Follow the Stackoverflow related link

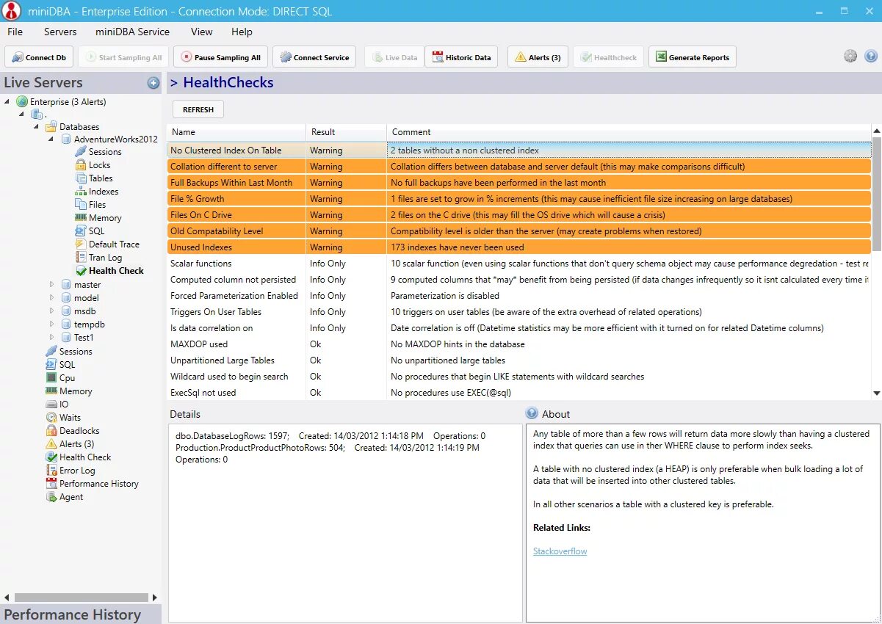[560, 551]
